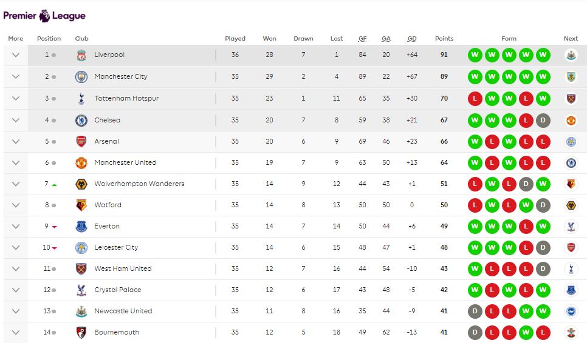Click the Liverpool club crest
Screen dimensions: 587x343
pyautogui.click(x=81, y=55)
